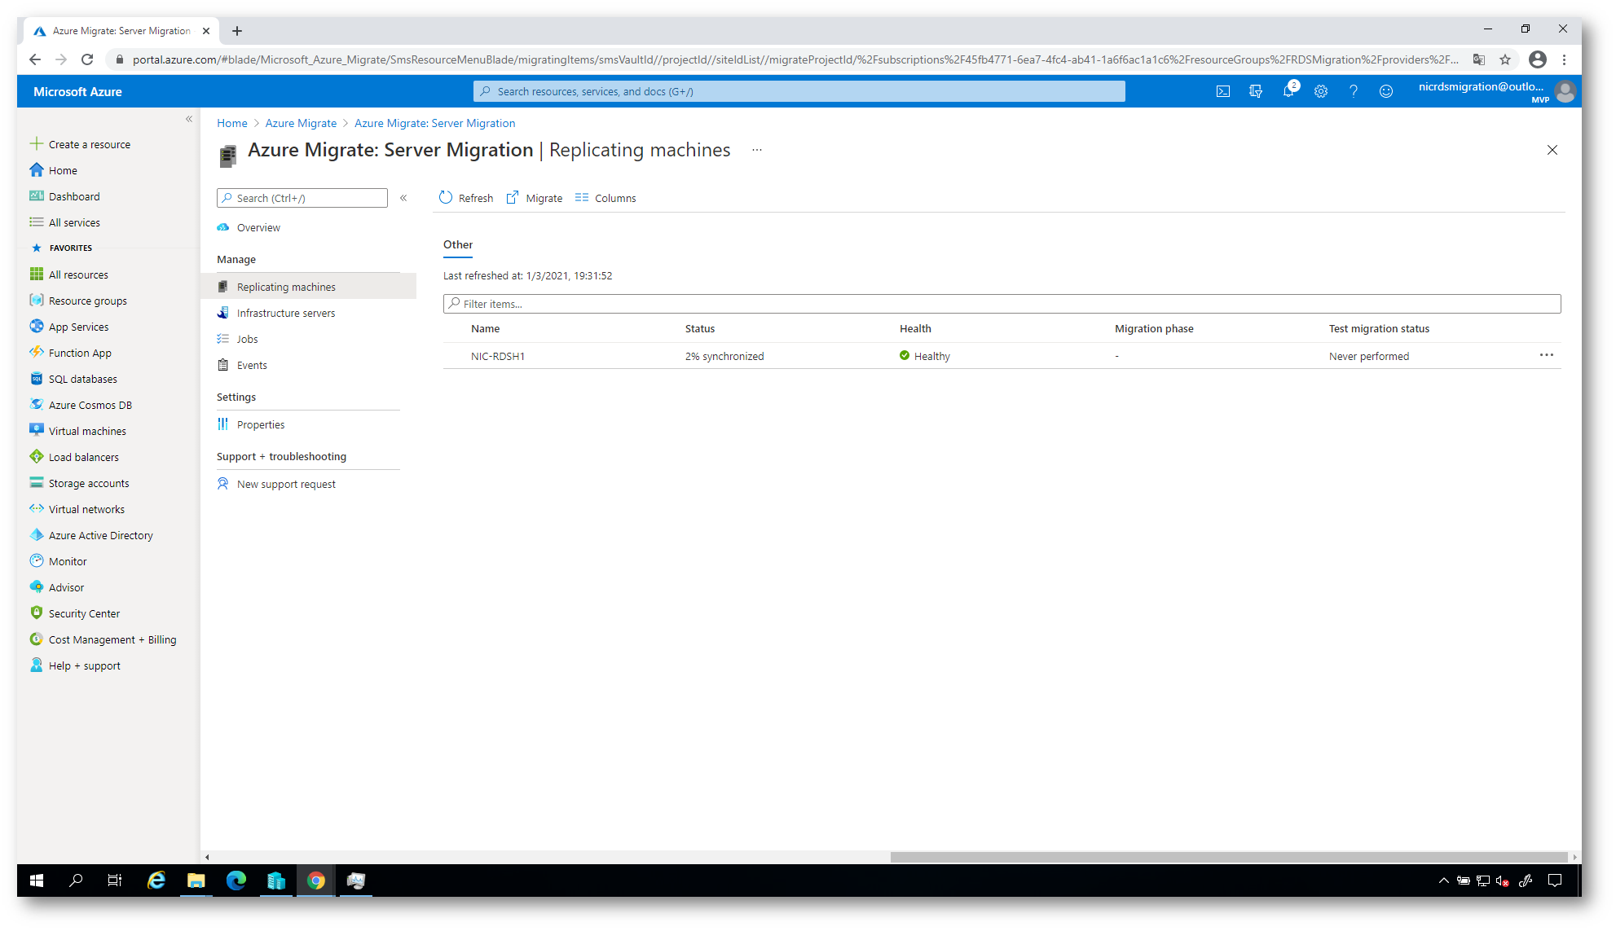The height and width of the screenshot is (931, 1616).
Task: Click Home breadcrumb link
Action: click(x=231, y=123)
